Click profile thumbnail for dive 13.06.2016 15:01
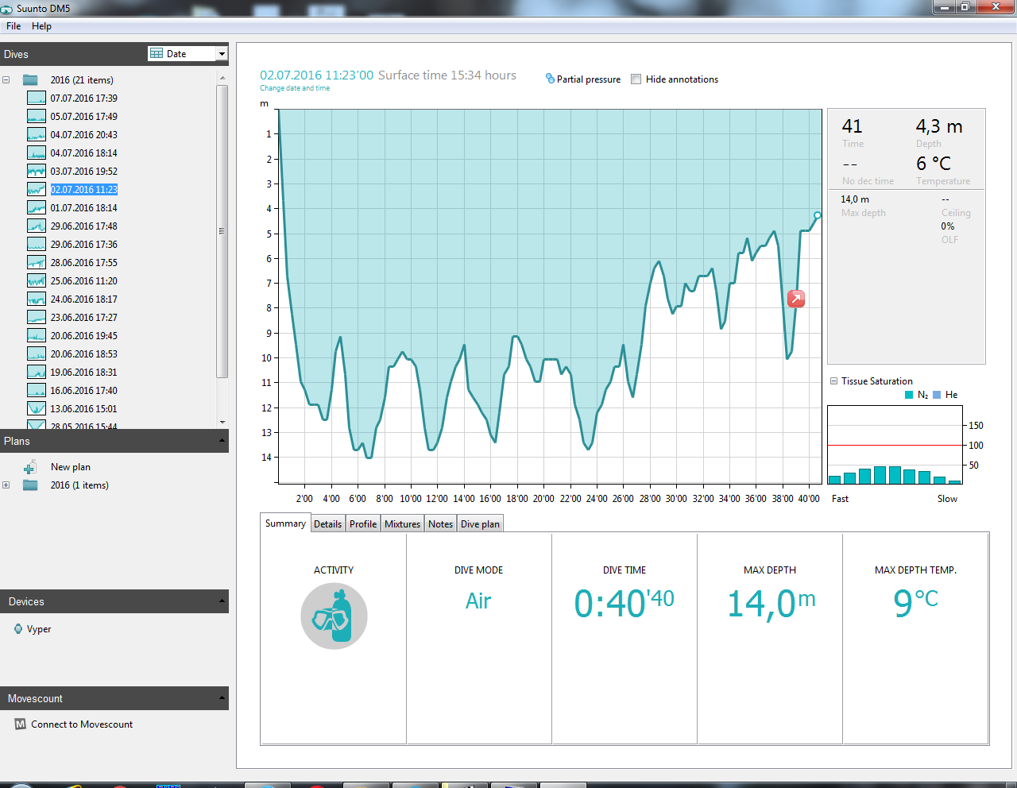Screen dimensions: 1017x788 37,409
